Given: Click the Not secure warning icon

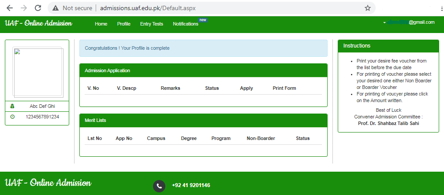Looking at the screenshot, I should click(x=56, y=8).
